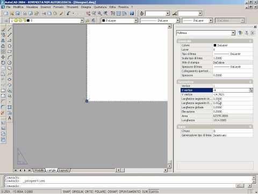Toggle CARTA paper space button
Image resolution: width=258 pixels, height=194 pixels.
(154, 192)
